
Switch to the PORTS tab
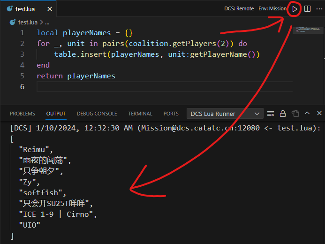click(x=171, y=114)
